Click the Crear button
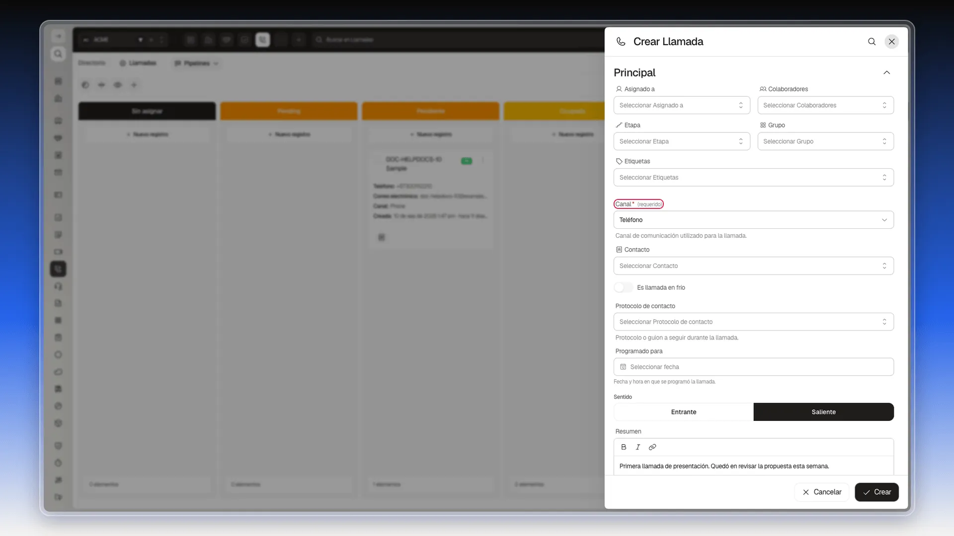 [x=877, y=492]
